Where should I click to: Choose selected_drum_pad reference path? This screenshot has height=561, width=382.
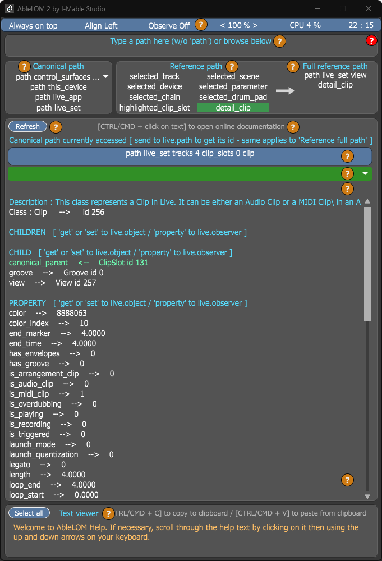click(233, 97)
